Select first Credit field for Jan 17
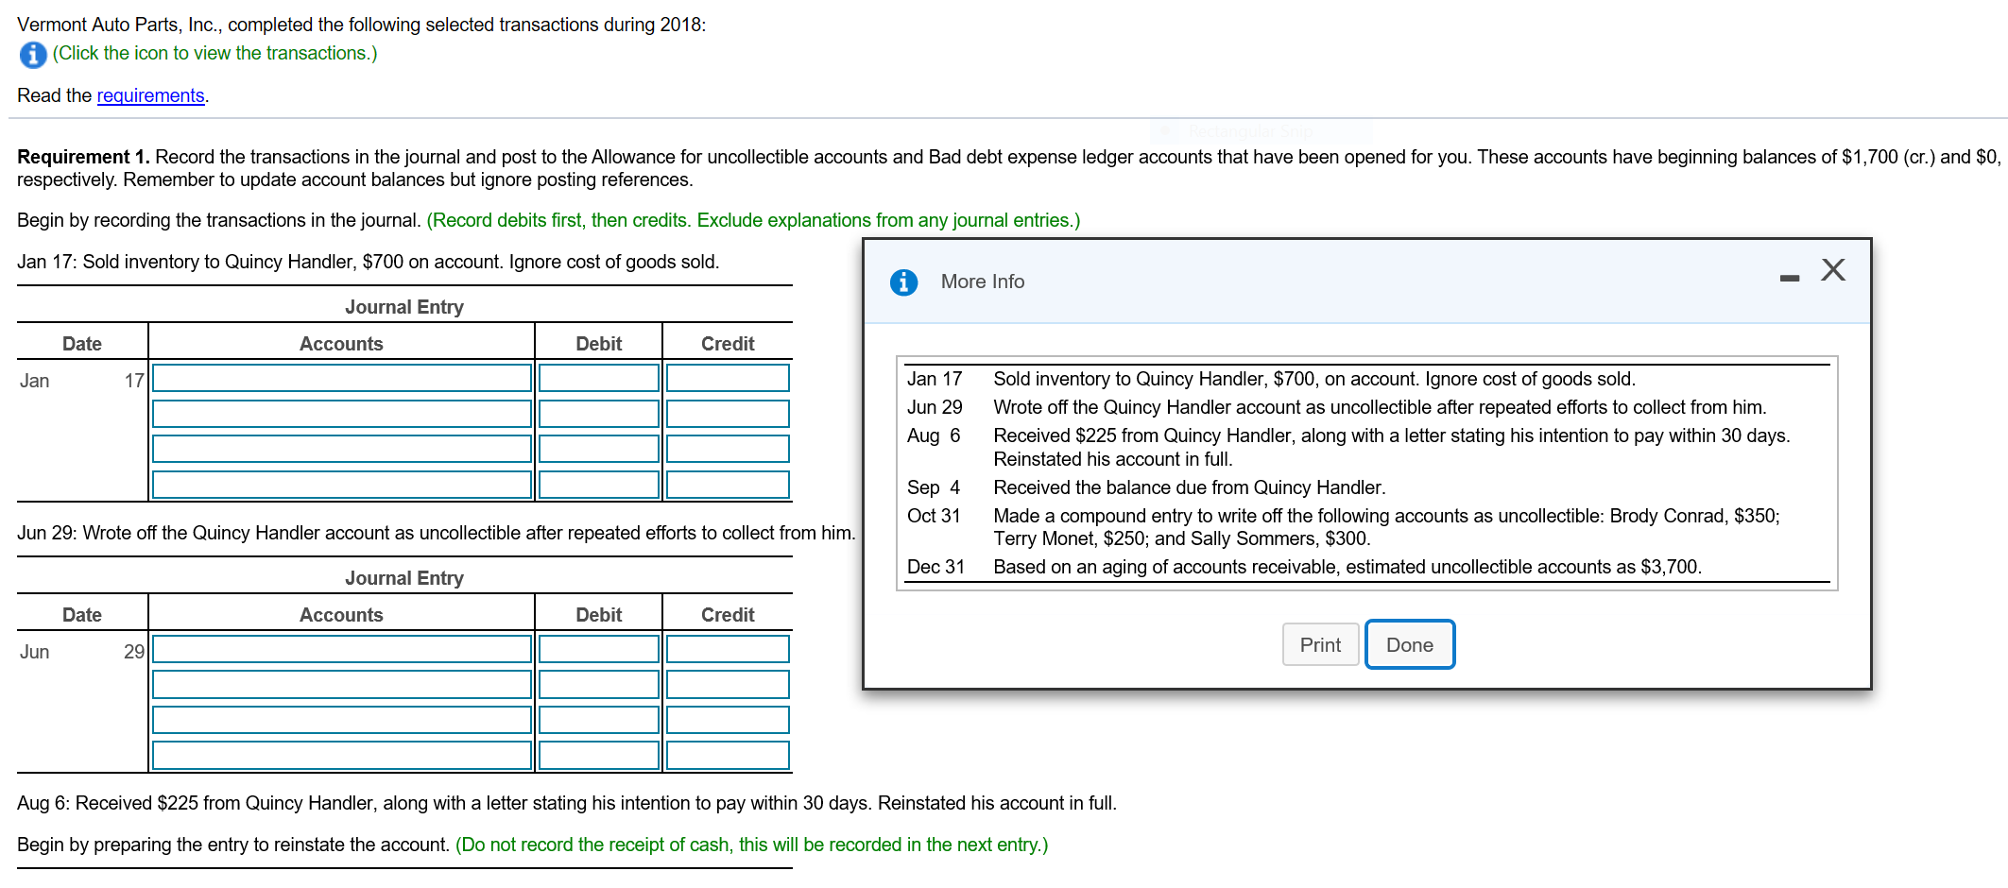2008x888 pixels. pos(728,378)
